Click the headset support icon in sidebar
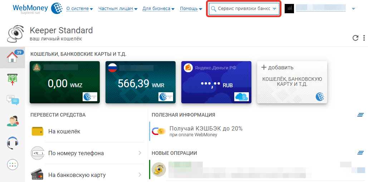This screenshot has width=368, height=182. coord(13,143)
